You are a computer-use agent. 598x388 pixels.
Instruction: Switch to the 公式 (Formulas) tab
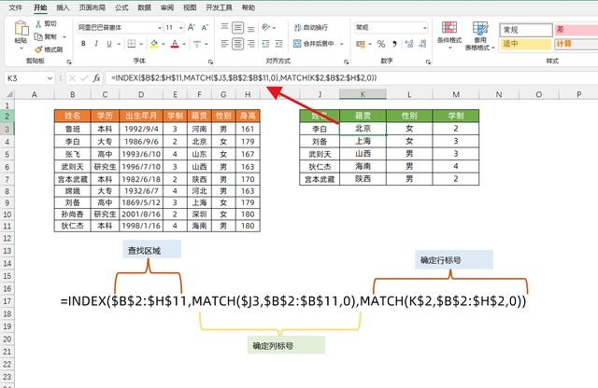(121, 7)
